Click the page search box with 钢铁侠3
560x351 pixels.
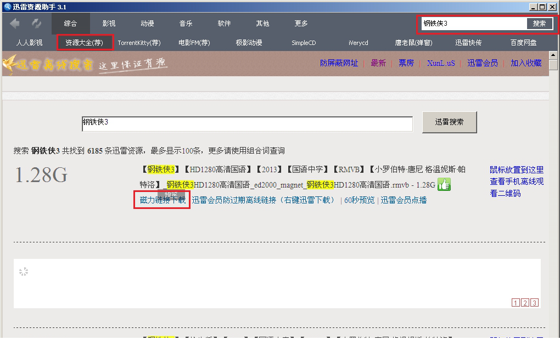247,124
